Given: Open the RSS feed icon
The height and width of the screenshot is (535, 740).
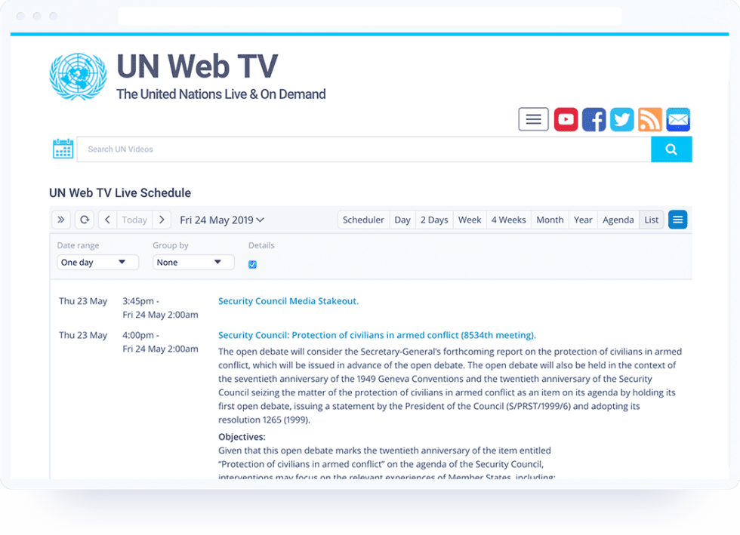Looking at the screenshot, I should [x=649, y=119].
